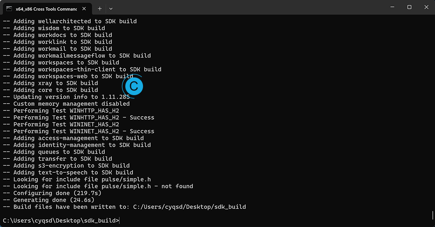Maximize the terminal window
435x227 pixels.
pyautogui.click(x=409, y=7)
